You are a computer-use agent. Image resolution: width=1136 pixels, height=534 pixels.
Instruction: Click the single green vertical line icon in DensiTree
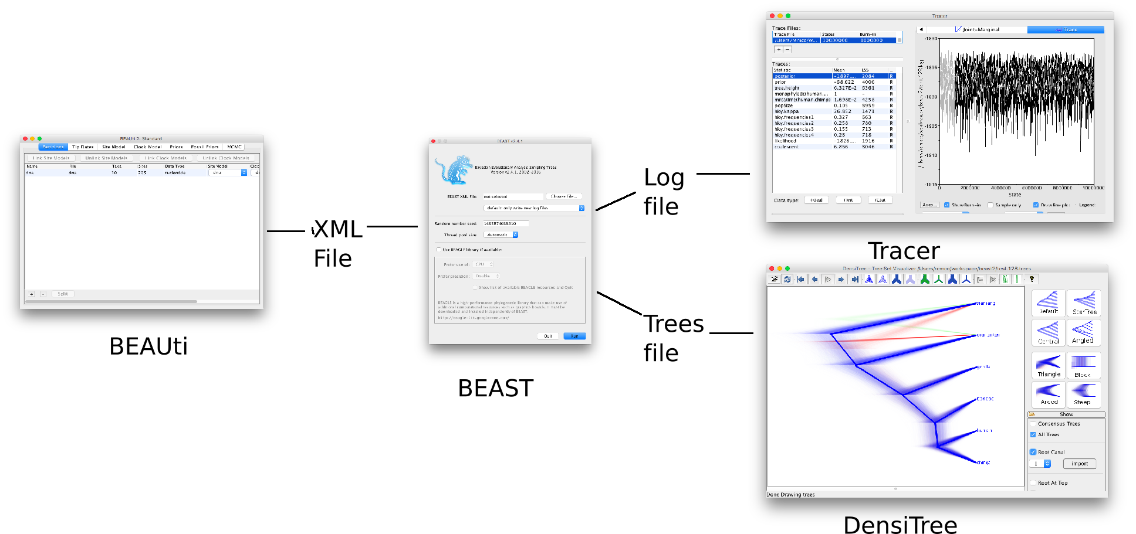[x=1017, y=280]
